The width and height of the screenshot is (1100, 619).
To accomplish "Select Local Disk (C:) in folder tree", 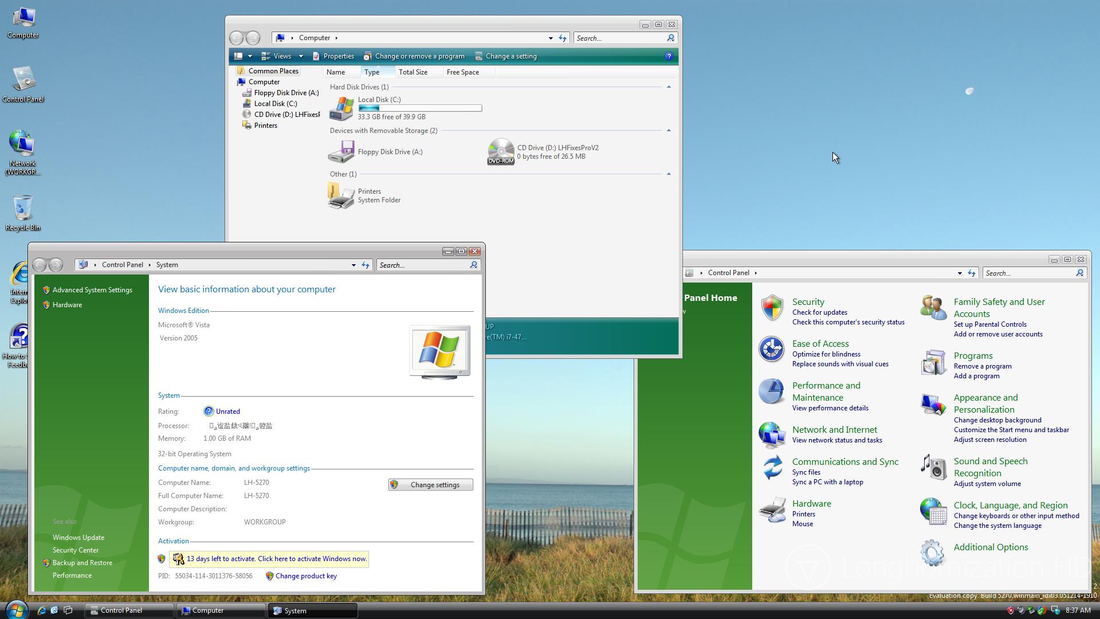I will pyautogui.click(x=275, y=104).
